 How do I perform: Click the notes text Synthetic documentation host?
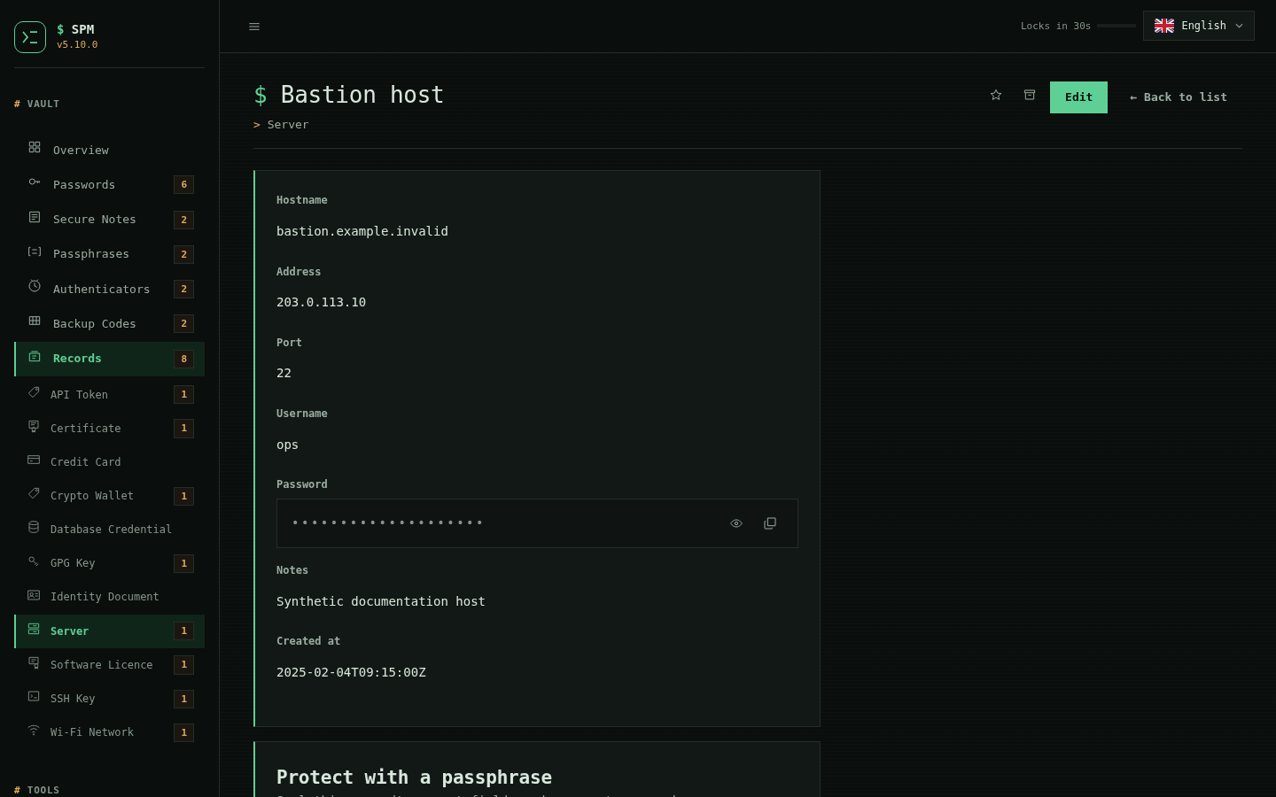coord(381,601)
